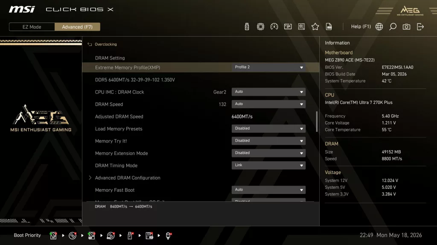The width and height of the screenshot is (437, 245).
Task: Open the hardware monitor fan icon
Action: coord(301,27)
